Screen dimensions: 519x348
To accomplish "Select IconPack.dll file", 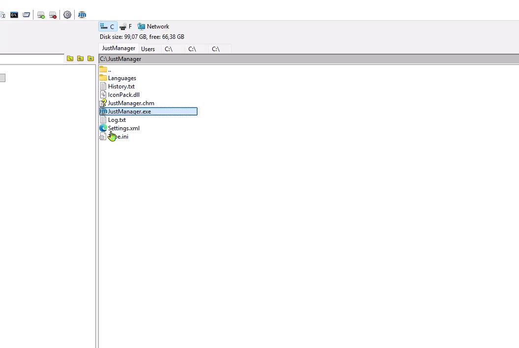I will [119, 95].
